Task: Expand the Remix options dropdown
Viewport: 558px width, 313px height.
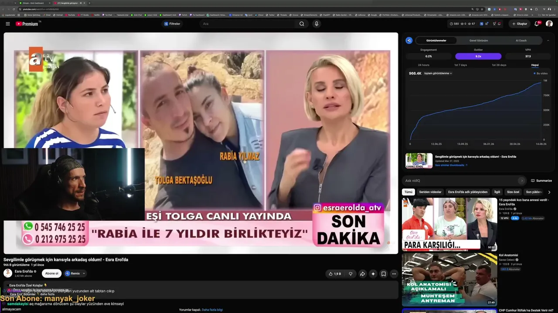Action: pos(84,273)
